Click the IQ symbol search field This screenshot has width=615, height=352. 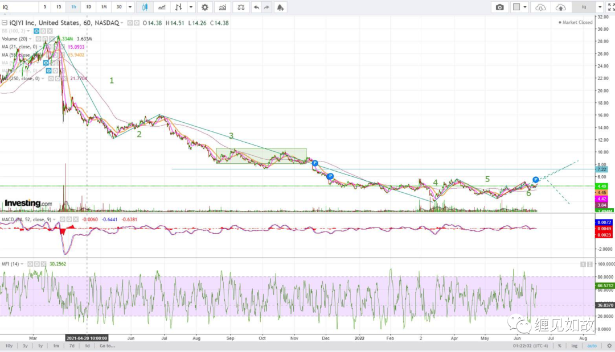coord(19,7)
